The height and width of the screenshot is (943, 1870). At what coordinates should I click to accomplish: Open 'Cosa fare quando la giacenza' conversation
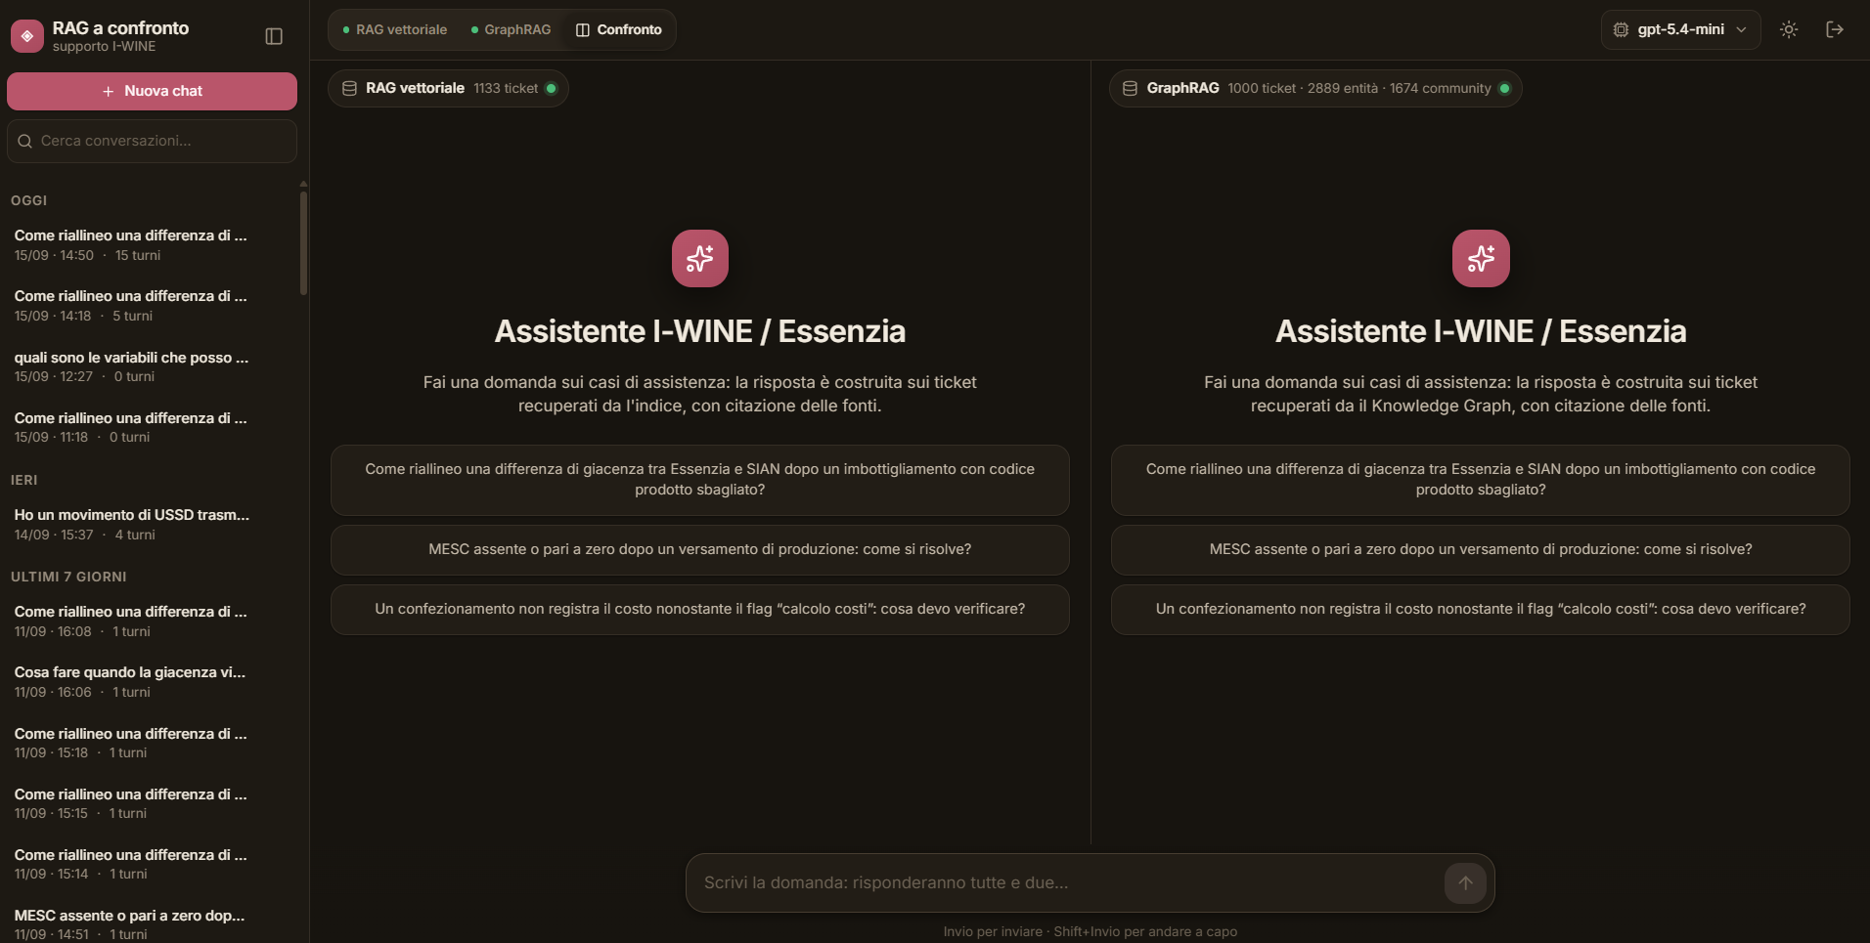(x=149, y=681)
